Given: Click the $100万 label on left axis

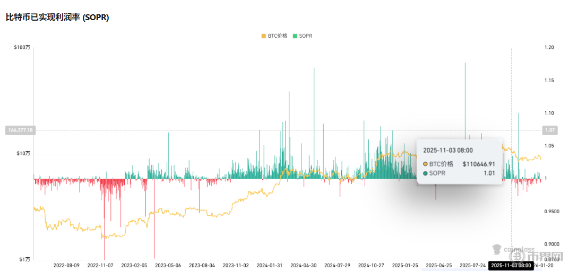Looking at the screenshot, I should [x=22, y=48].
